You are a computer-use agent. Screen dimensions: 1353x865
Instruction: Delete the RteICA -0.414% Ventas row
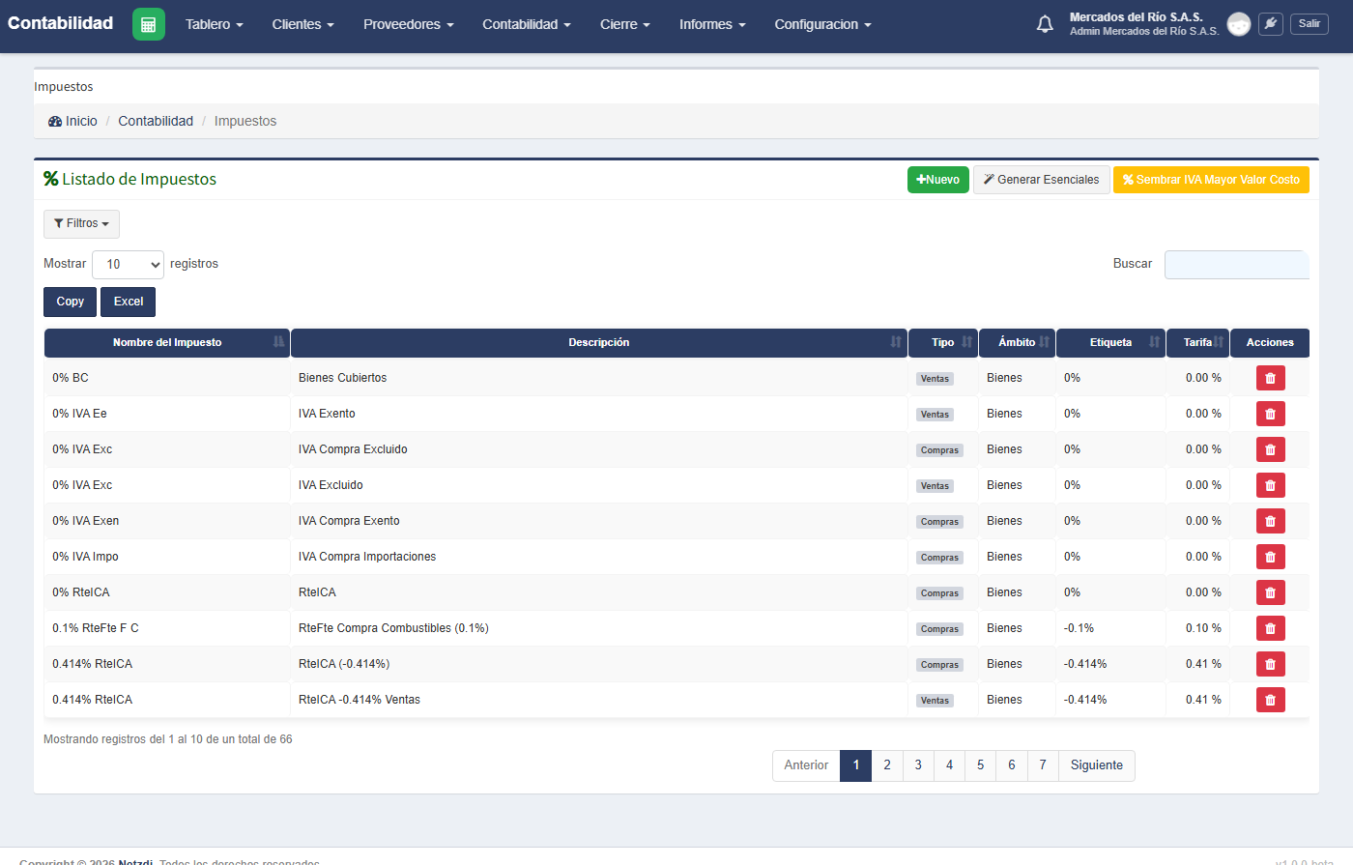tap(1270, 700)
